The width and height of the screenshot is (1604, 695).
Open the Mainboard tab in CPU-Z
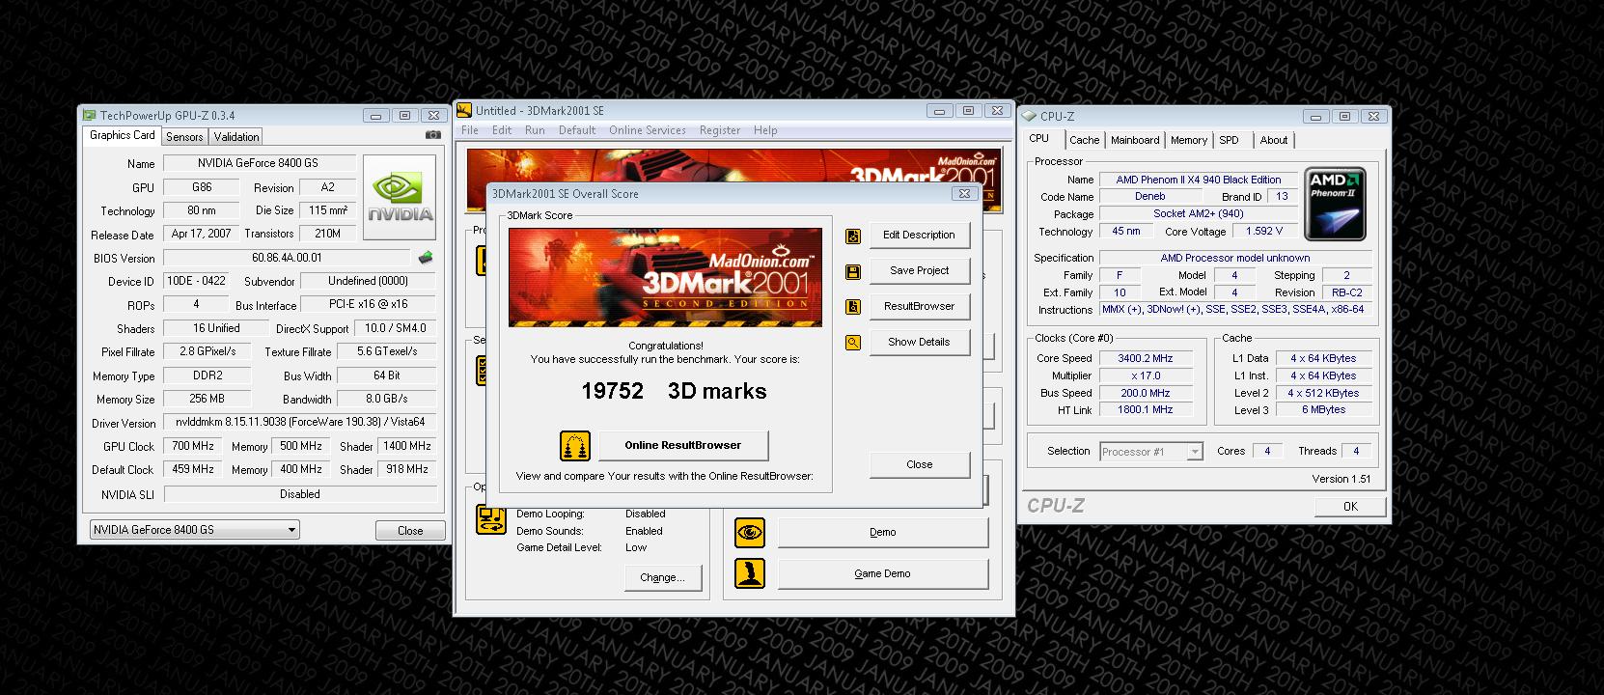1135,140
